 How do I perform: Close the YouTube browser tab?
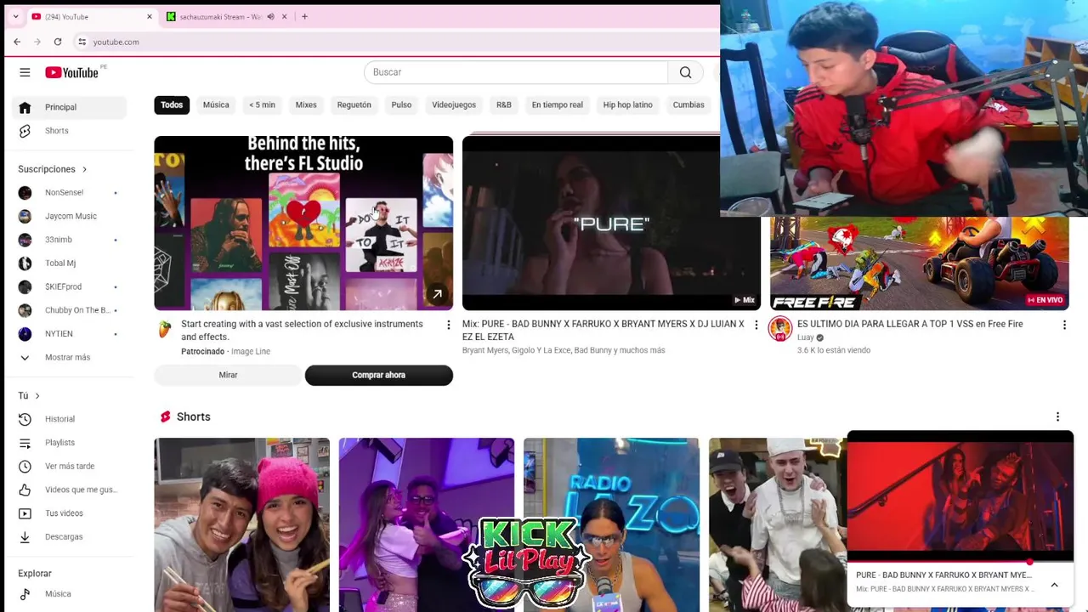coord(150,16)
